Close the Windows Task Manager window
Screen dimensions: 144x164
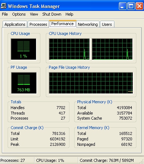click(x=139, y=6)
